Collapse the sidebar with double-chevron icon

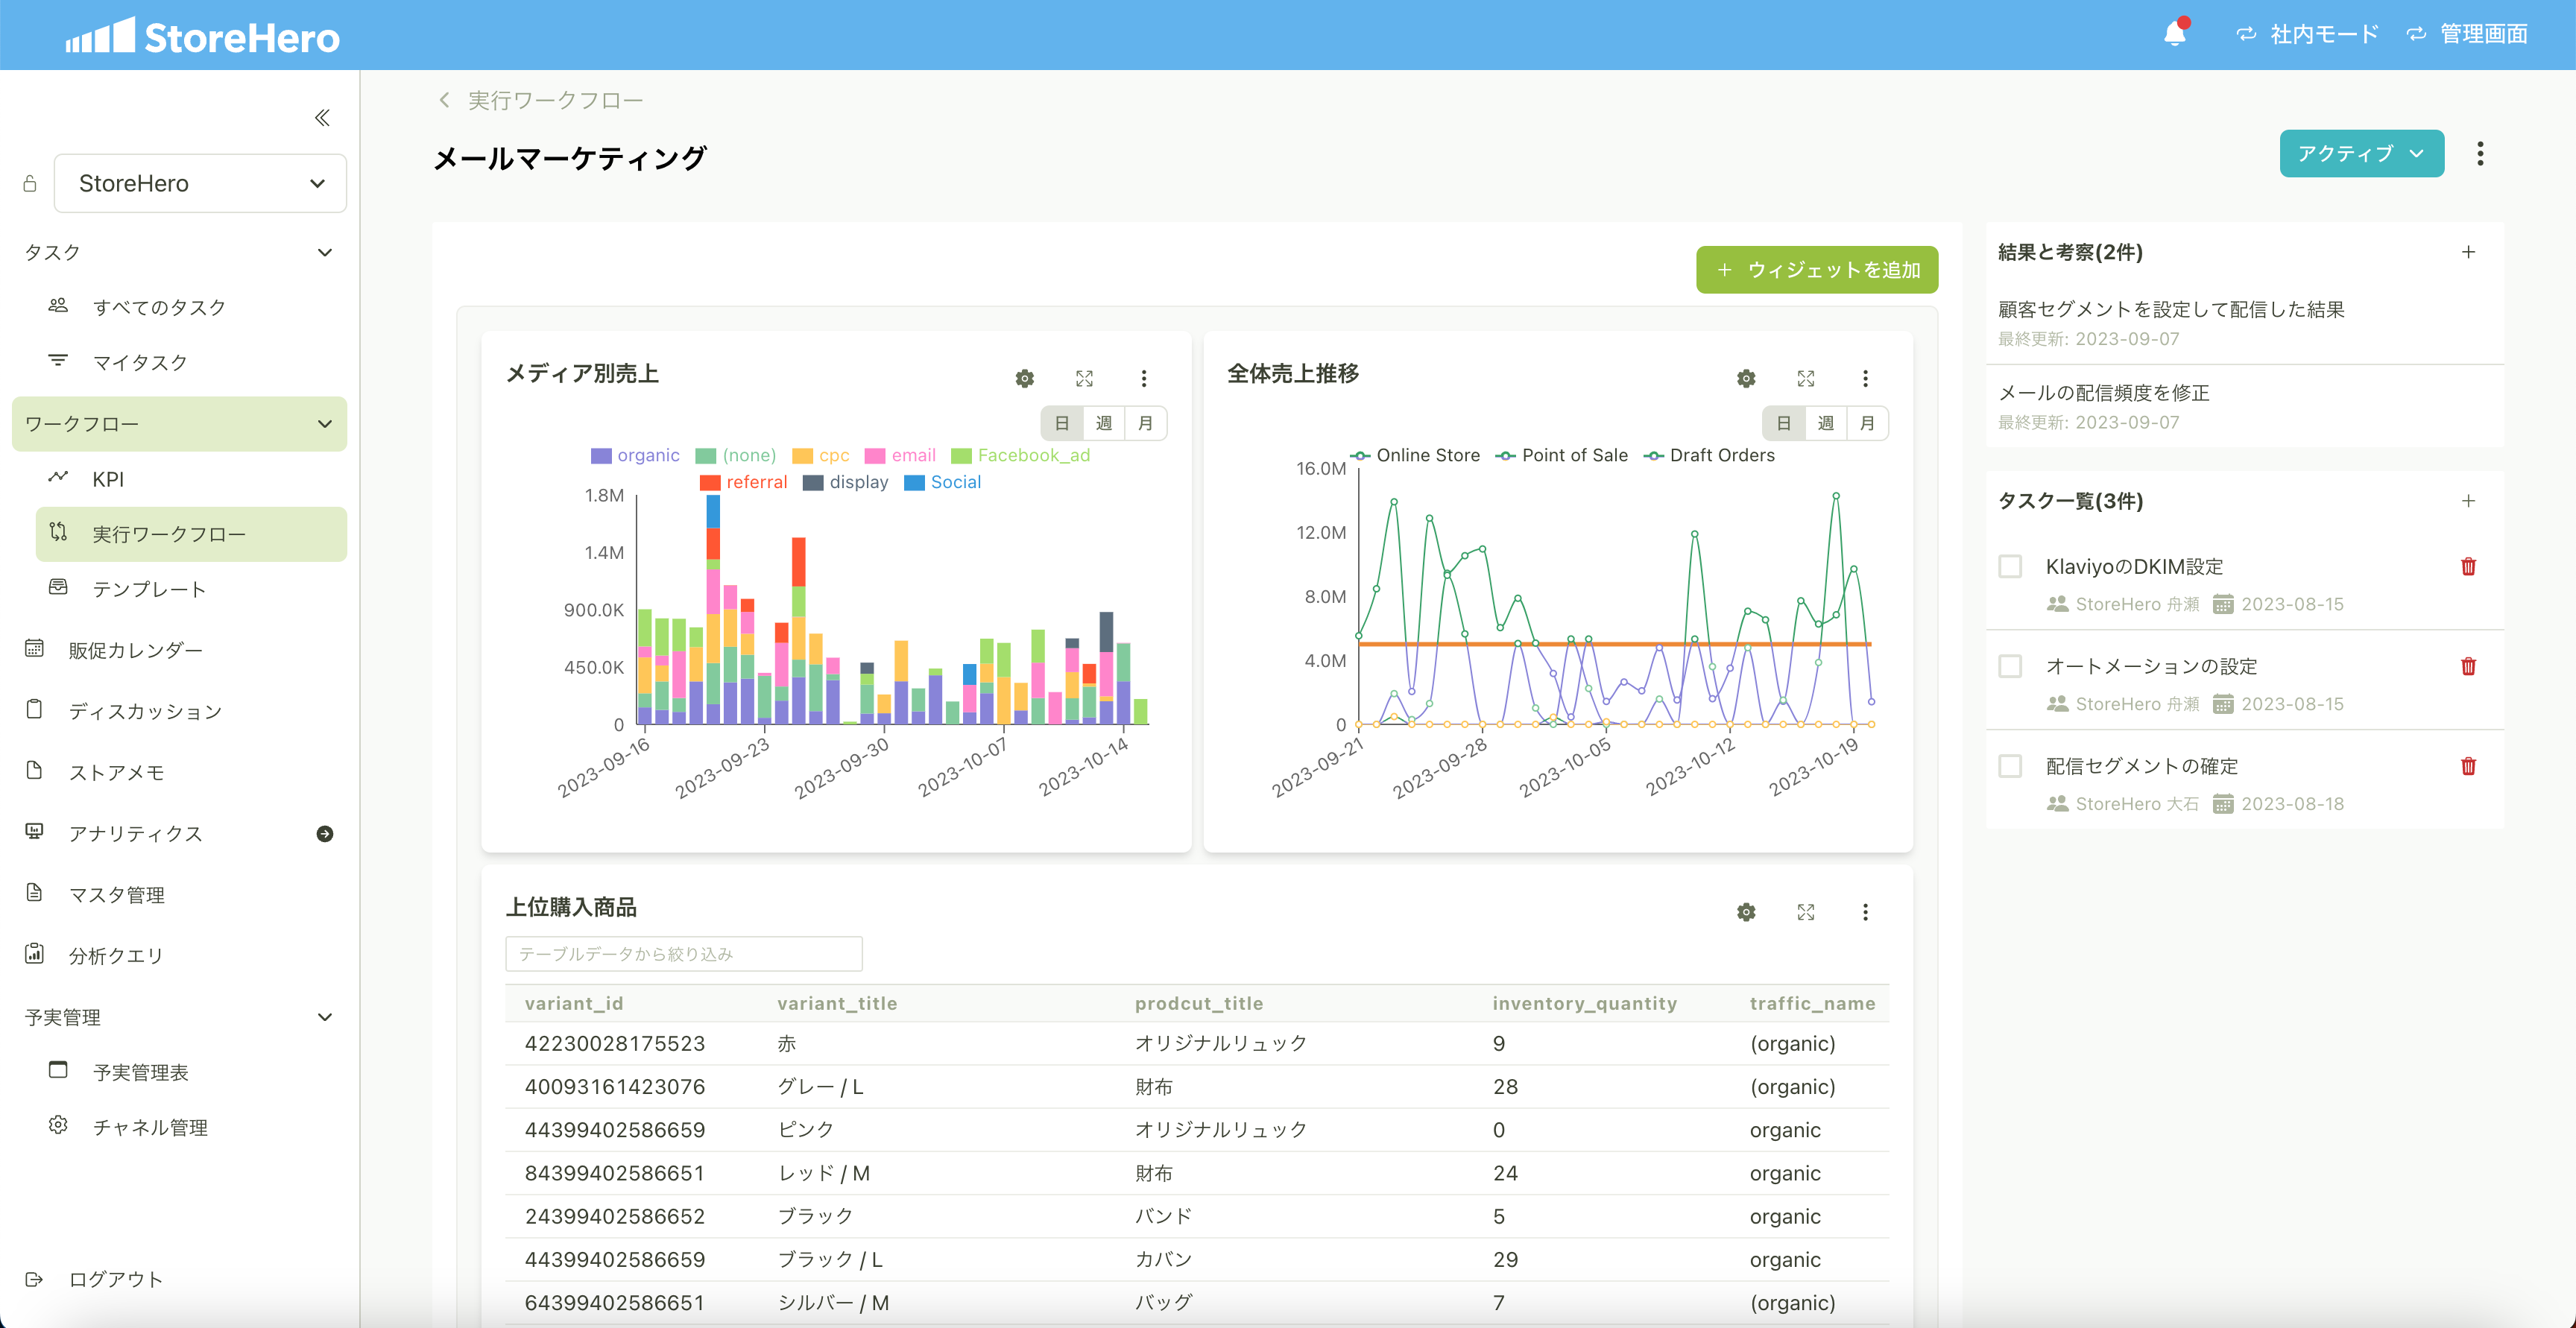coord(322,118)
